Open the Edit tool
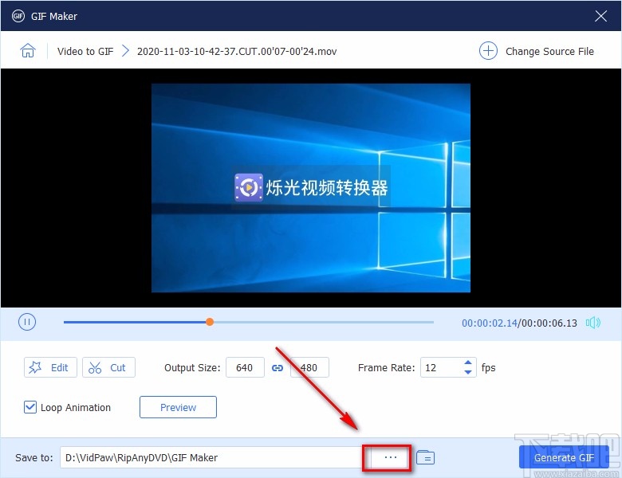Viewport: 622px width, 478px height. (x=50, y=367)
